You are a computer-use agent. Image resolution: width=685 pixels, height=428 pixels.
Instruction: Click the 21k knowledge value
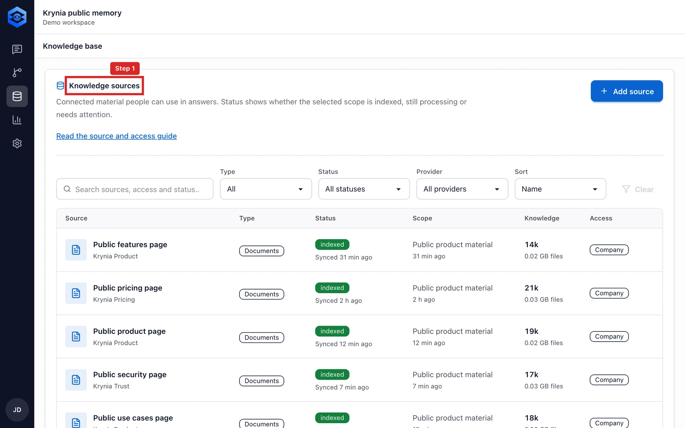coord(532,288)
